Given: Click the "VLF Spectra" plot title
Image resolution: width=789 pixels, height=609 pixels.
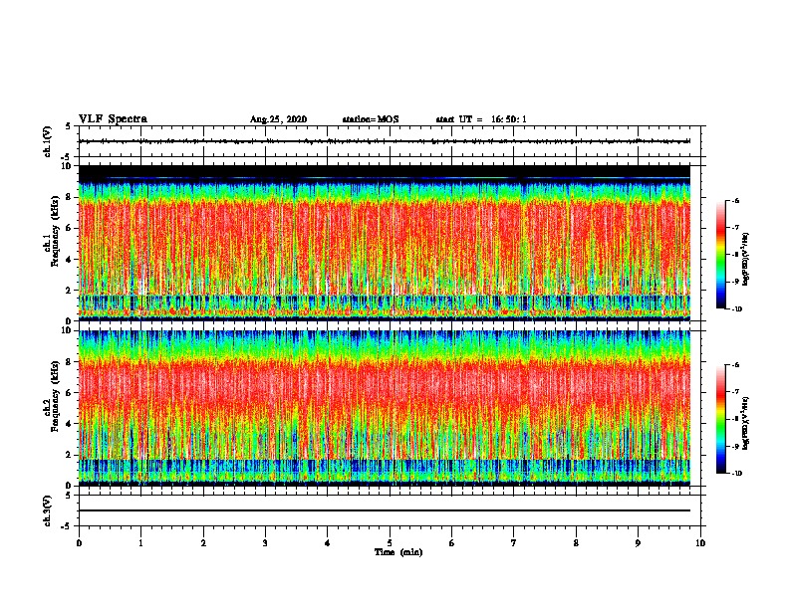Looking at the screenshot, I should pyautogui.click(x=113, y=119).
